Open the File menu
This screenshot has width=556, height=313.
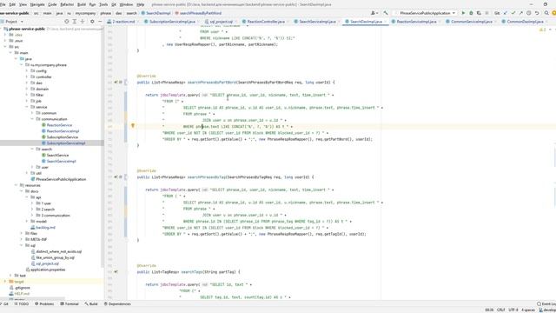pos(3,4)
